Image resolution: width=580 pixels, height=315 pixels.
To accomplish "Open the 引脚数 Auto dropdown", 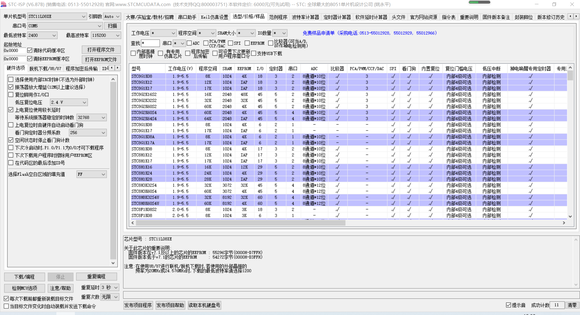I will click(x=112, y=16).
